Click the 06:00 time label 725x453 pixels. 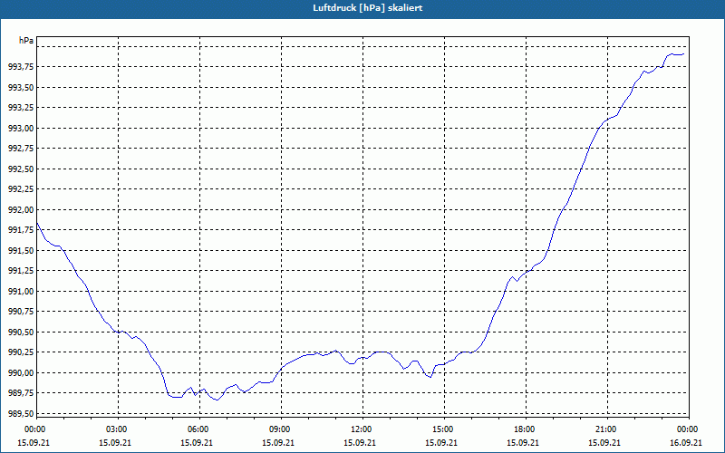point(199,429)
